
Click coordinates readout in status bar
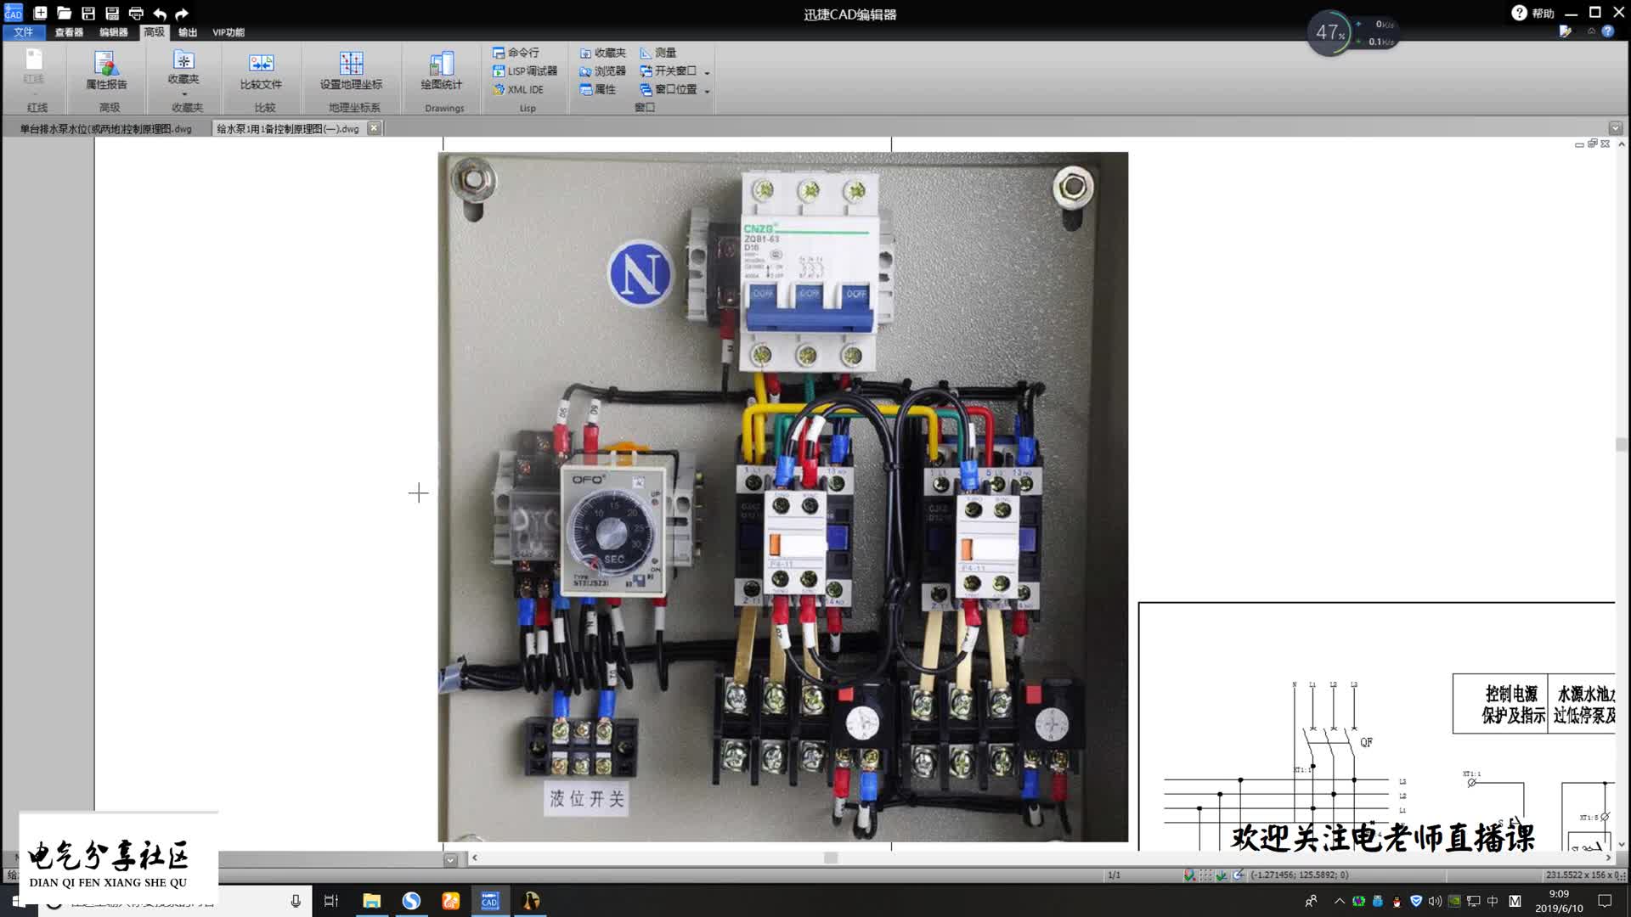pos(1299,875)
